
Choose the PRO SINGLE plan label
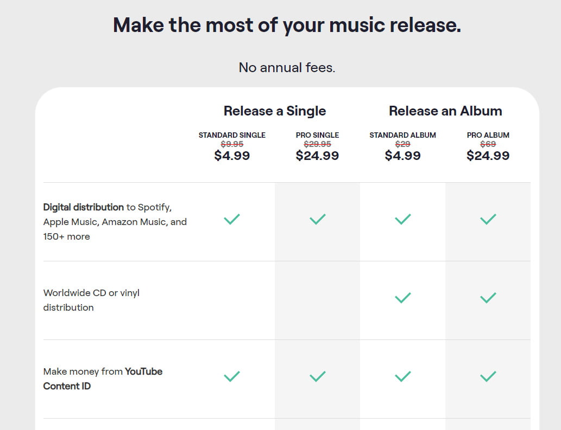pyautogui.click(x=317, y=135)
